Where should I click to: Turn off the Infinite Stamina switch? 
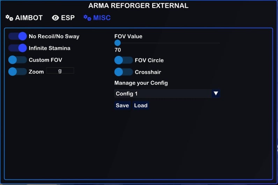[18, 48]
